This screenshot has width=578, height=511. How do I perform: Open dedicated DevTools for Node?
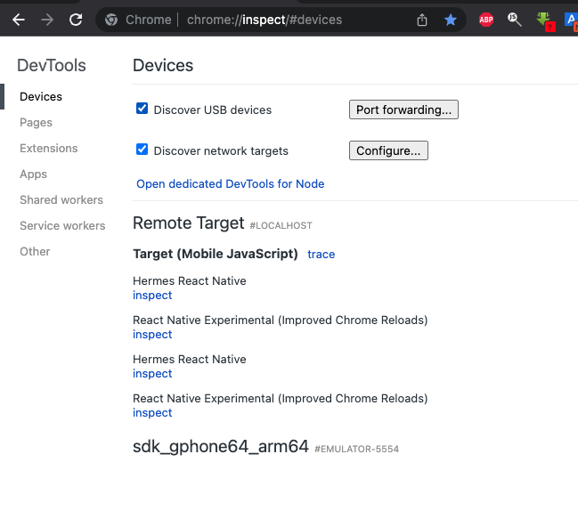point(231,184)
